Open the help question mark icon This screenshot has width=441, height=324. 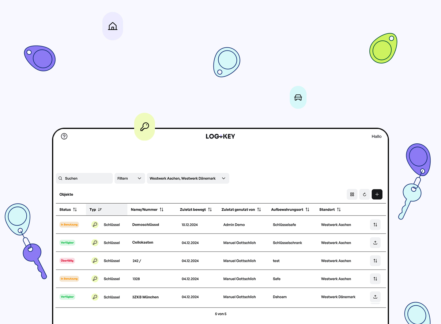click(x=64, y=136)
